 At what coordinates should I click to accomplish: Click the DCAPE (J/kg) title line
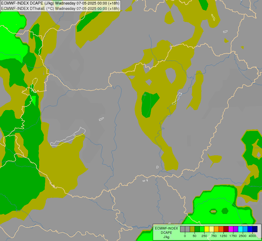click(x=60, y=3)
